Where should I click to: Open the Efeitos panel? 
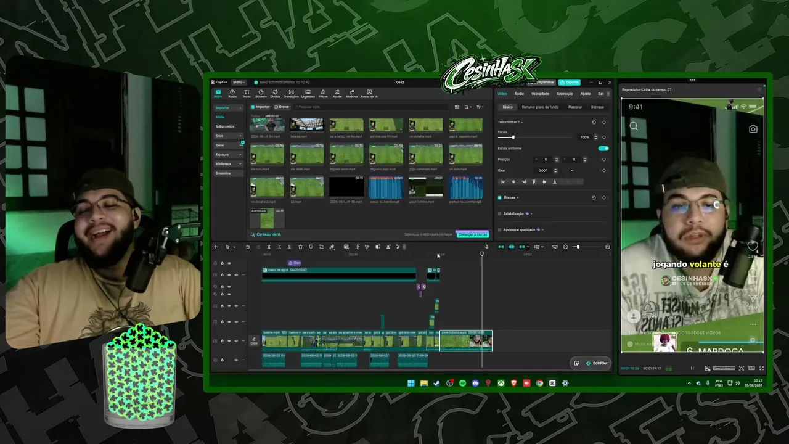275,94
